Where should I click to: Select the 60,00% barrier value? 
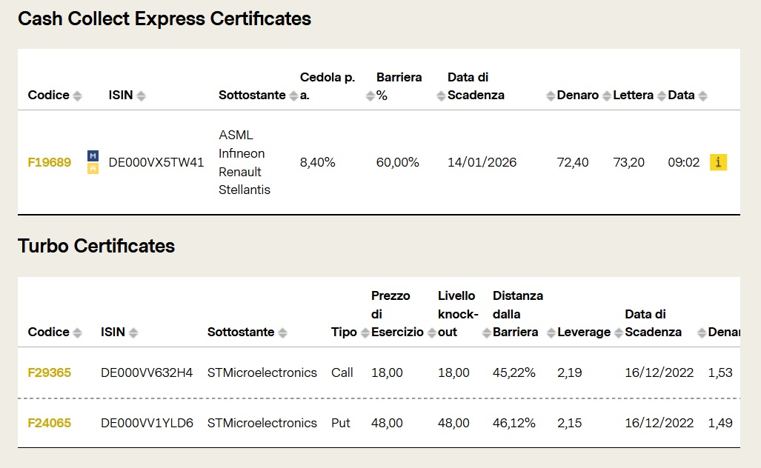point(397,162)
